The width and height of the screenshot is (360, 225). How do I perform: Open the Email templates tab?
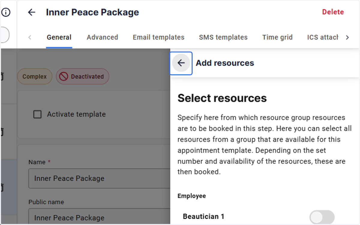point(159,37)
